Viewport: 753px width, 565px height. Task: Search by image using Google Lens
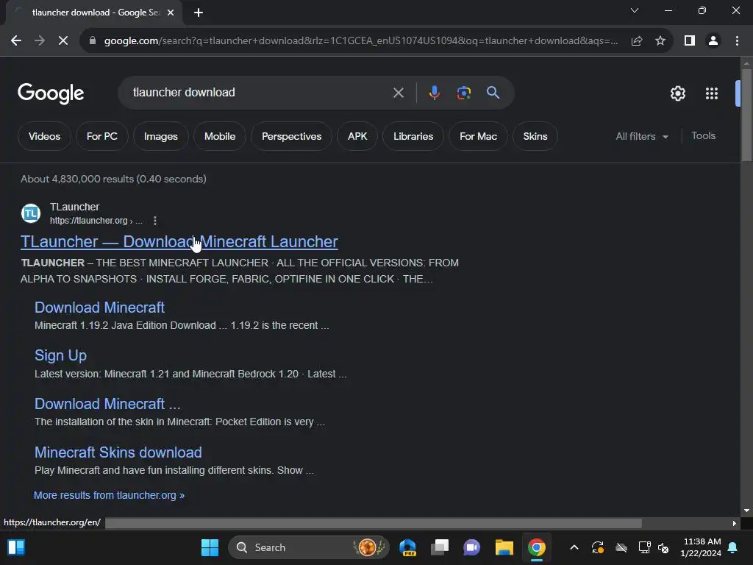coord(463,93)
